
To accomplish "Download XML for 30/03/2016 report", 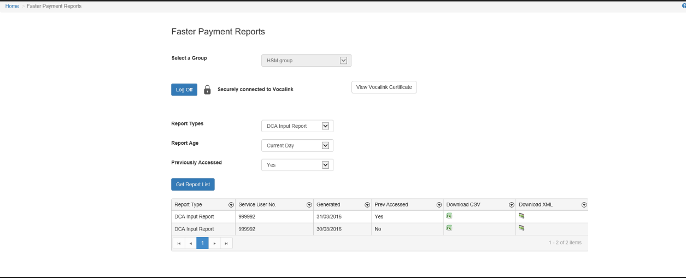I will pyautogui.click(x=521, y=228).
